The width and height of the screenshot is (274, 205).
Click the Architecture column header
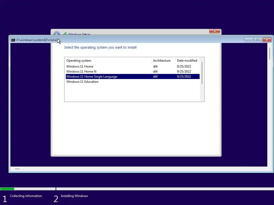[163, 61]
